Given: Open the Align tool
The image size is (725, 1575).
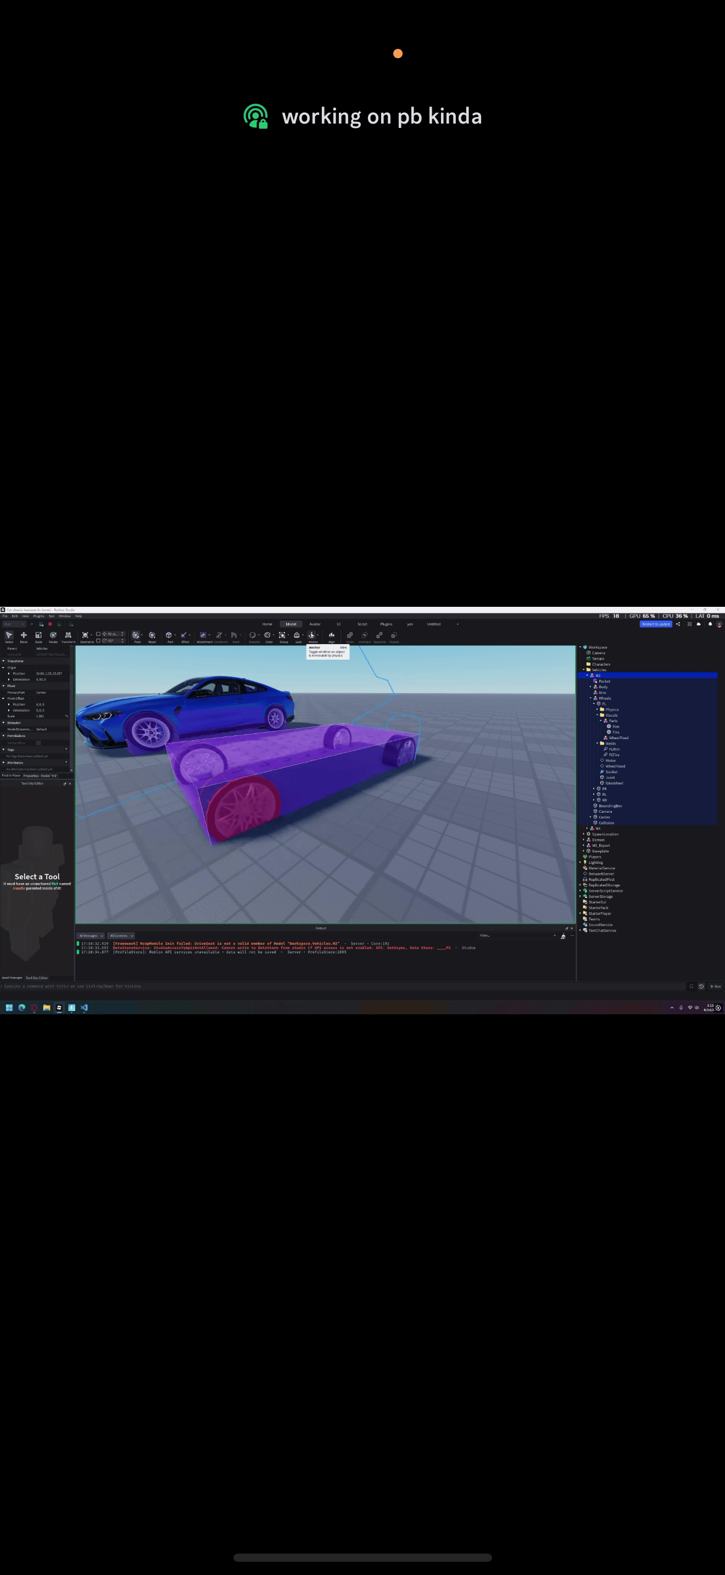Looking at the screenshot, I should pos(332,636).
